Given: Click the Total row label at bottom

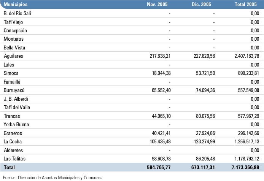Looking at the screenshot, I should coord(9,167).
